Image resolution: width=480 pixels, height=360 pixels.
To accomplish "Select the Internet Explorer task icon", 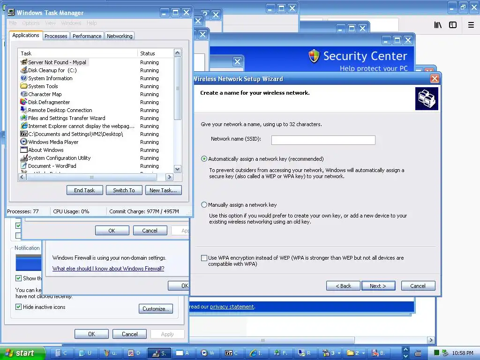I will coord(24,126).
